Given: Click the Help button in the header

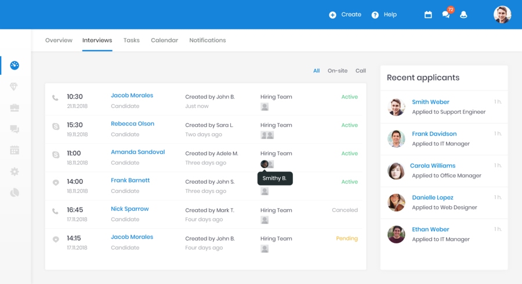Looking at the screenshot, I should [384, 14].
